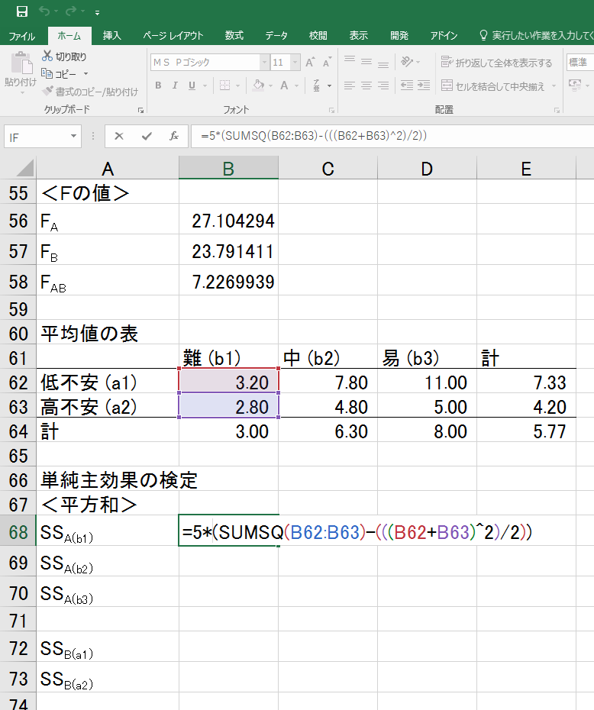The height and width of the screenshot is (710, 594).
Task: Click the align right icon
Action: (x=383, y=86)
